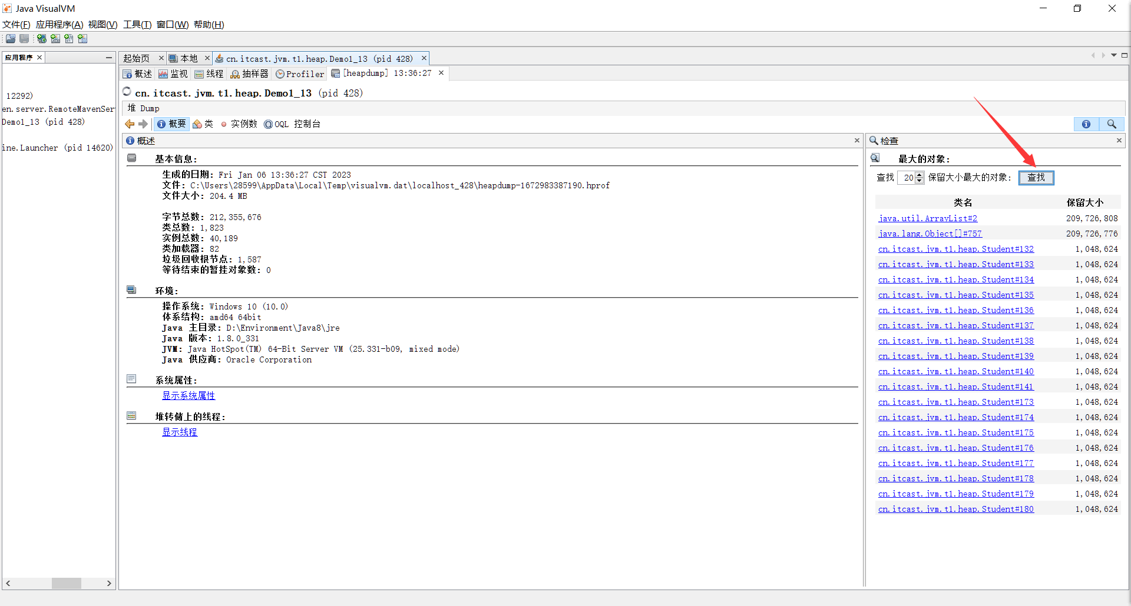Screen dimensions: 1131x606
Task: Click the object count input field showing 20
Action: pyautogui.click(x=907, y=178)
